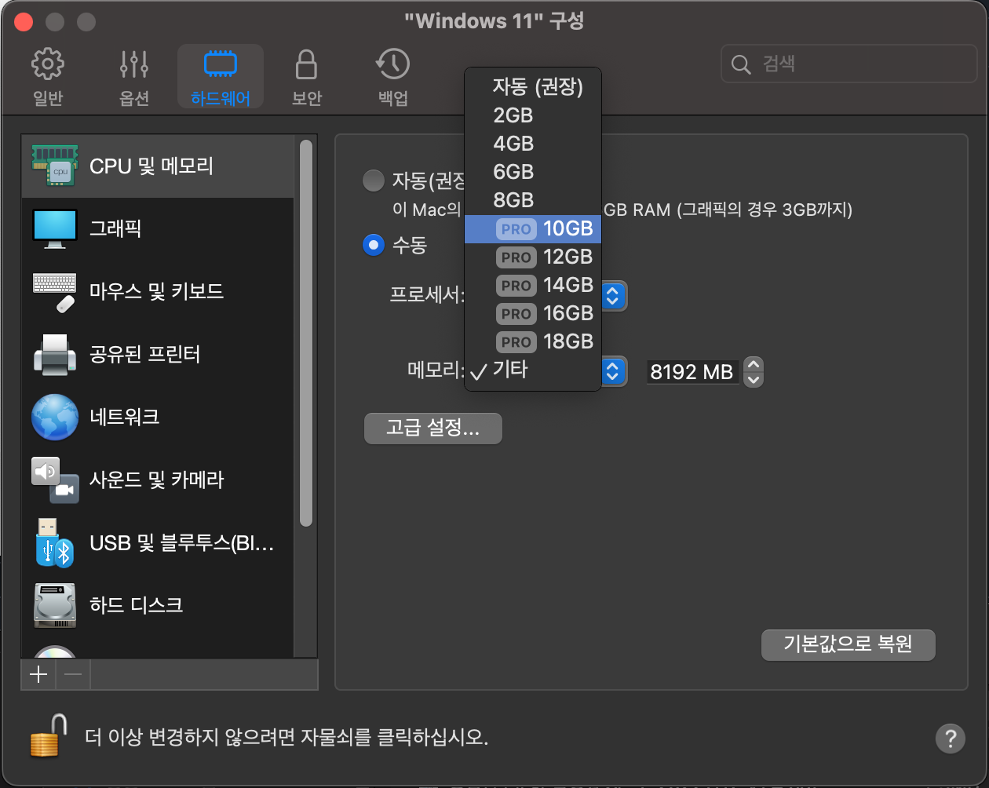The image size is (989, 788).
Task: Select the 수동 manual radio button
Action: 374,245
